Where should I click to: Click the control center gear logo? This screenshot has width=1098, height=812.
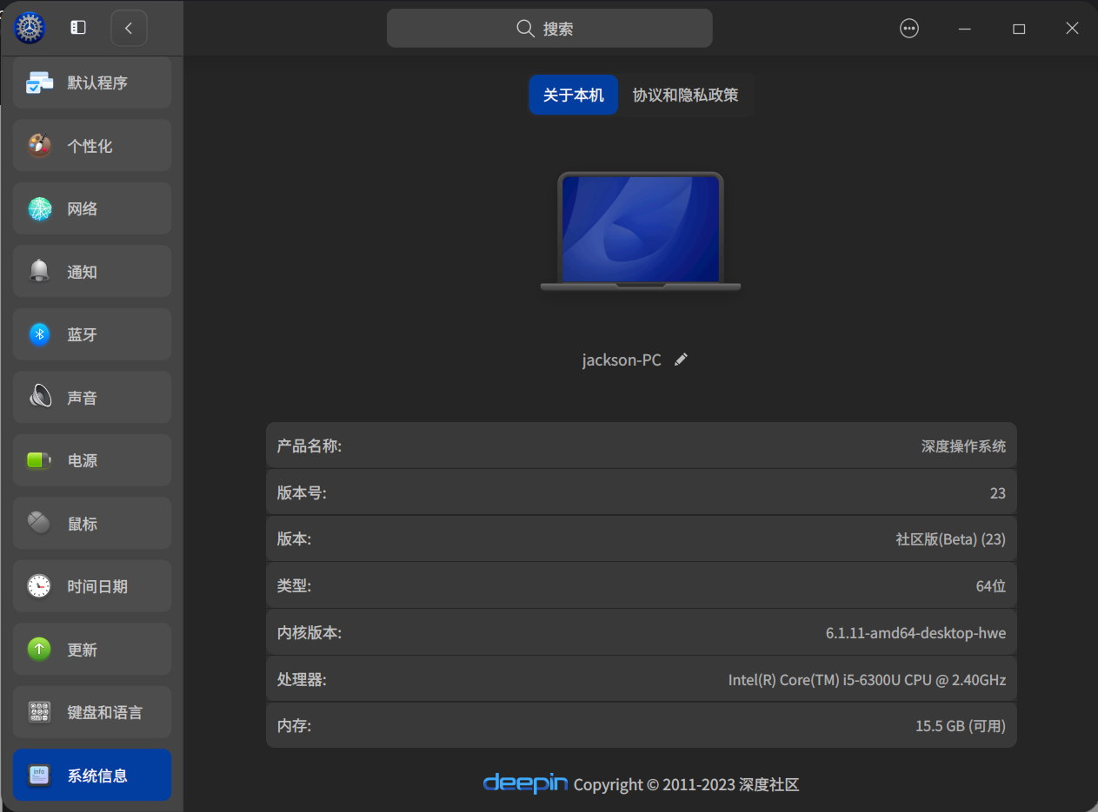click(x=29, y=27)
